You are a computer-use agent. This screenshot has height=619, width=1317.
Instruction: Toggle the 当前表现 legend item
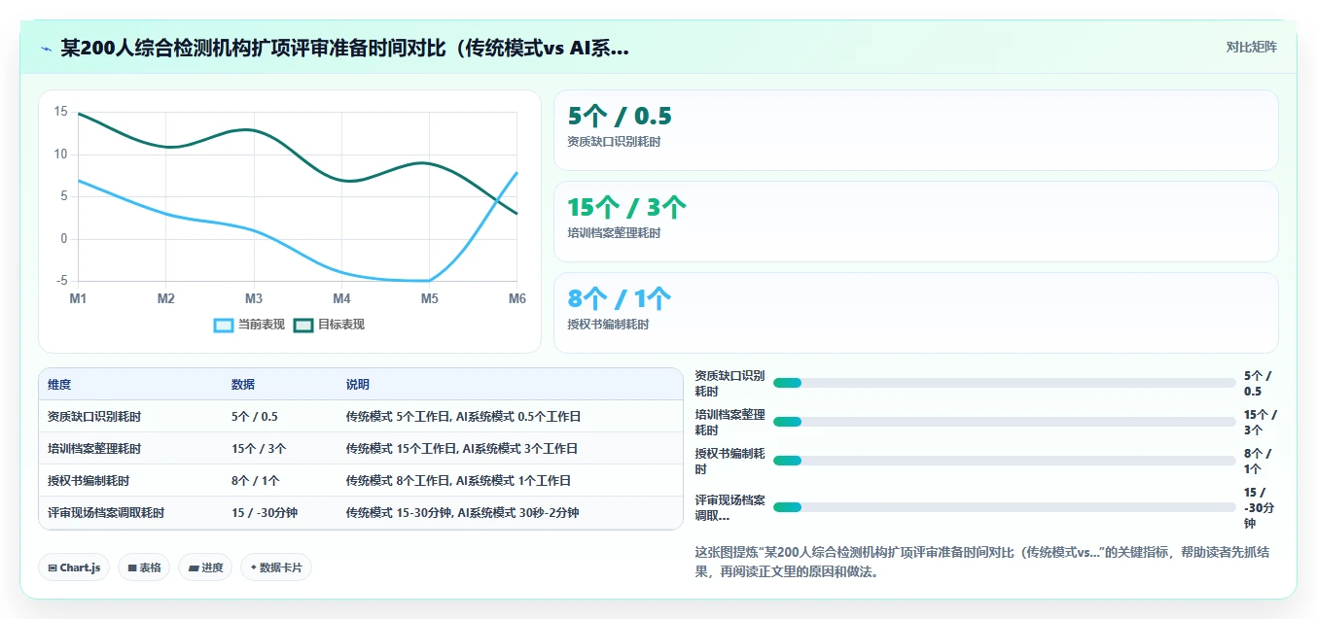(249, 325)
